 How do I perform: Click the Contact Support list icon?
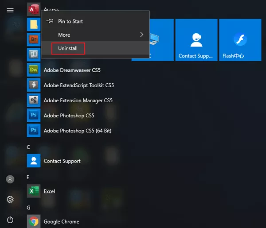pyautogui.click(x=34, y=161)
